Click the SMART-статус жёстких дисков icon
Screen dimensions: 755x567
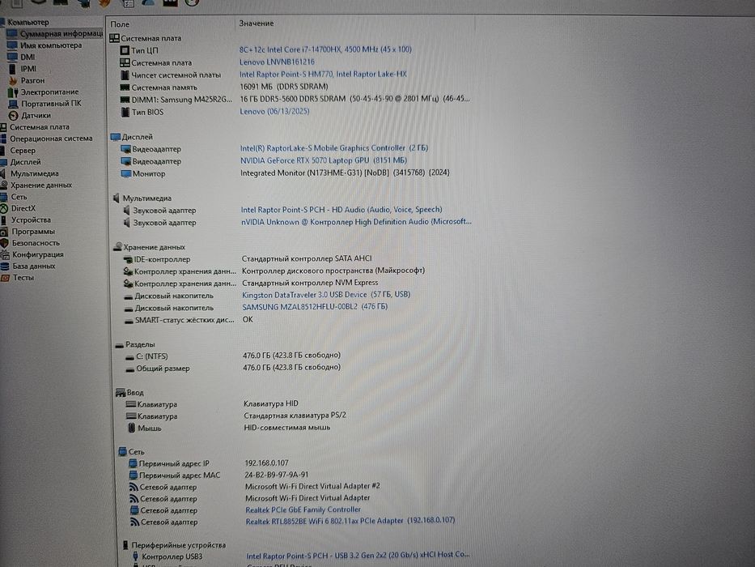click(129, 321)
